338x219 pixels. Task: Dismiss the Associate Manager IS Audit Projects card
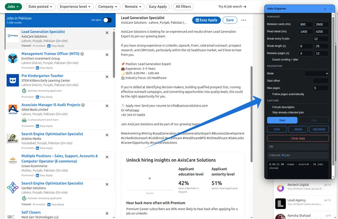(107, 106)
